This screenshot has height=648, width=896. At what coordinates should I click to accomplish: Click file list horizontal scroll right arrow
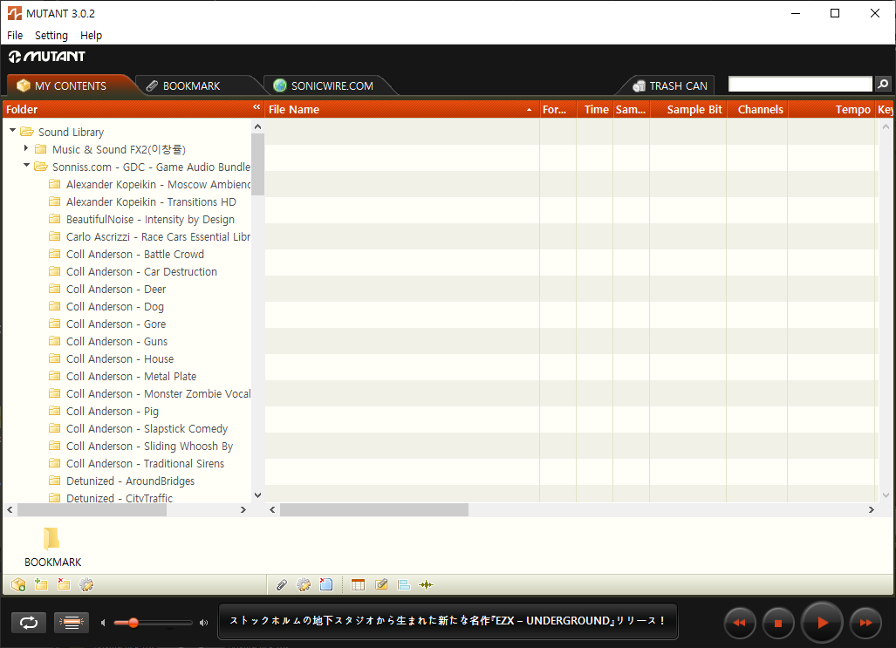point(871,509)
